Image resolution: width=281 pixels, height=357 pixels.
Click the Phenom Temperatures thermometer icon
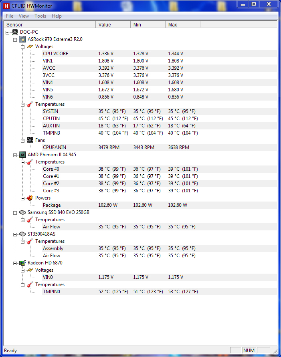[x=30, y=162]
